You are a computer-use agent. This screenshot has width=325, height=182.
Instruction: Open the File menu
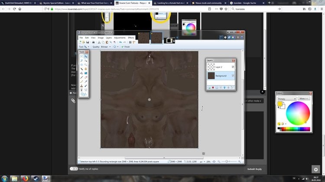pos(81,38)
